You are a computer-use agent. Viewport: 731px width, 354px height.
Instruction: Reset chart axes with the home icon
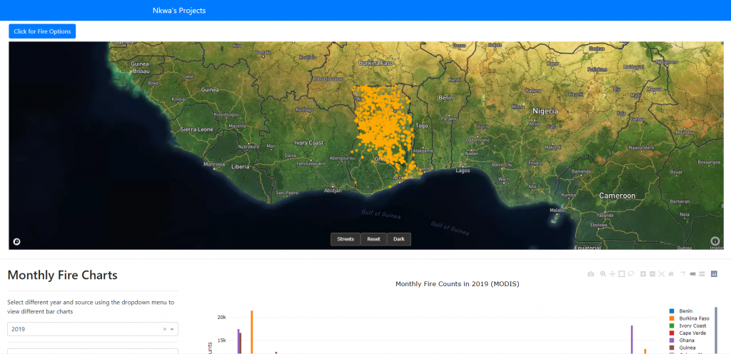tap(671, 274)
